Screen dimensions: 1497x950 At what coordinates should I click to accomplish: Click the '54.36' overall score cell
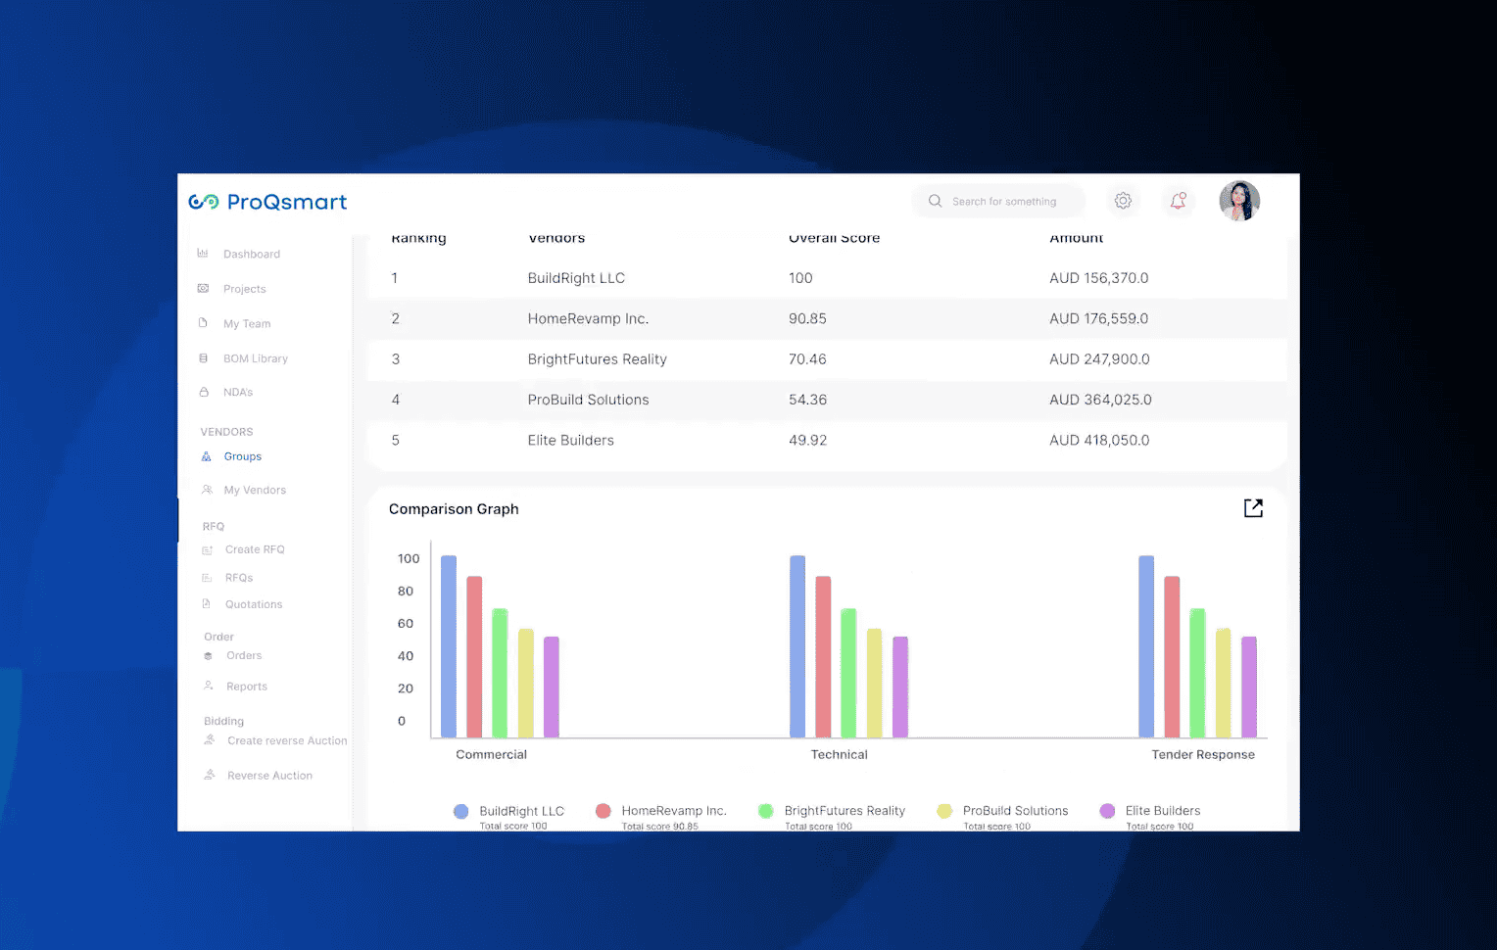coord(807,400)
